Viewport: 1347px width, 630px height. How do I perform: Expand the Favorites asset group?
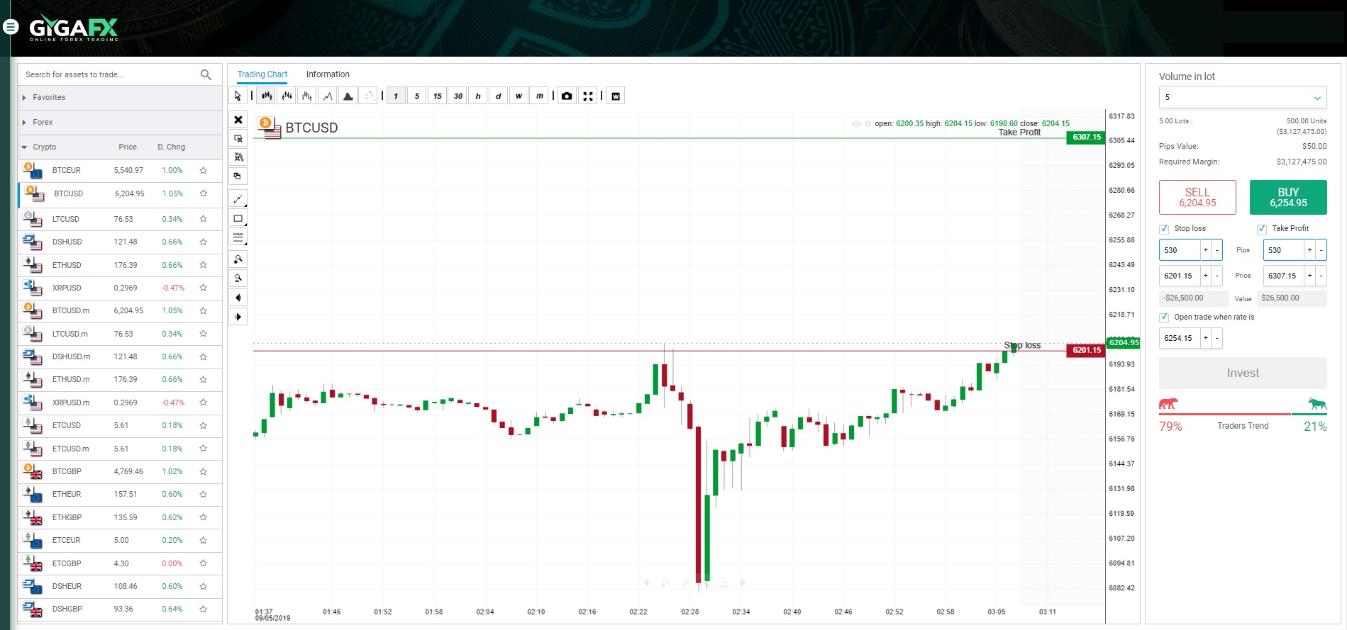click(49, 98)
